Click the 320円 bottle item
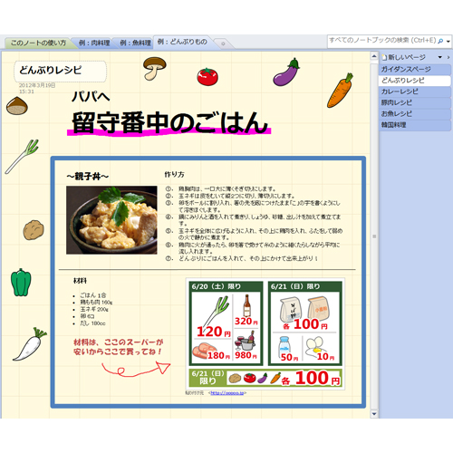This screenshot has width=453, height=453. coord(246,310)
